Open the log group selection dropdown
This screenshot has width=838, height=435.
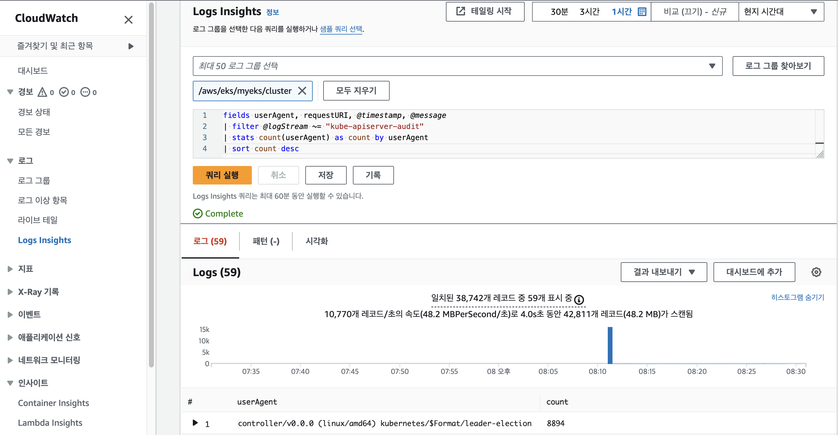tap(457, 66)
